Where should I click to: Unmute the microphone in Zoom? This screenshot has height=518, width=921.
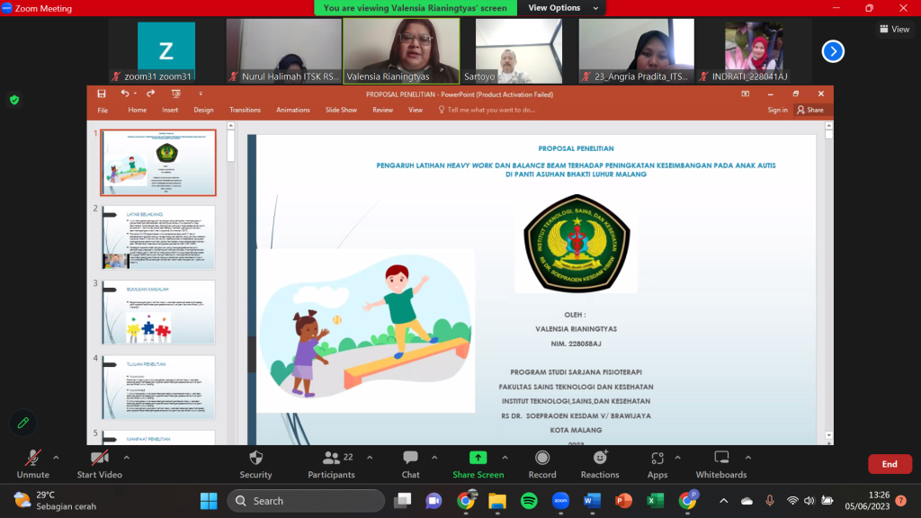click(33, 464)
